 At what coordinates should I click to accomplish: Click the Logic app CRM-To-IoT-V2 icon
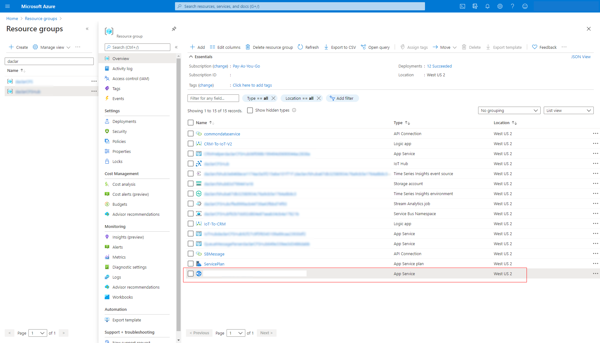199,144
